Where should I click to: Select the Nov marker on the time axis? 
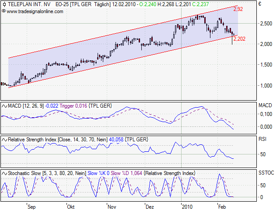coord(112,206)
